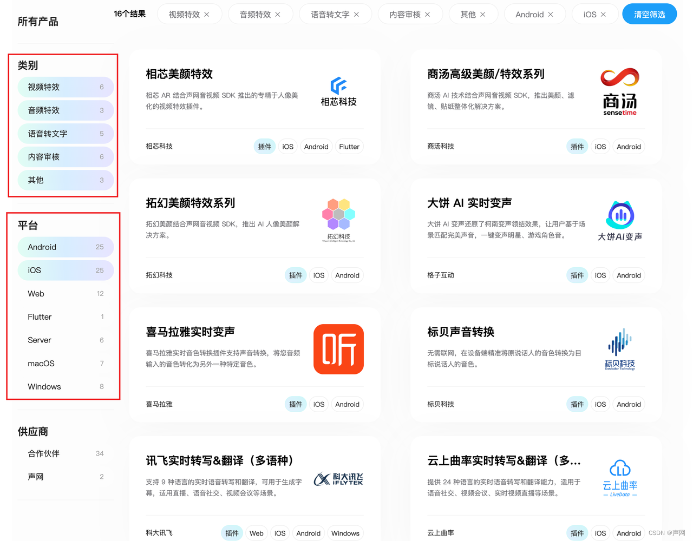
Task: Click the 拓幻科技 hexagon logo
Action: 339,220
